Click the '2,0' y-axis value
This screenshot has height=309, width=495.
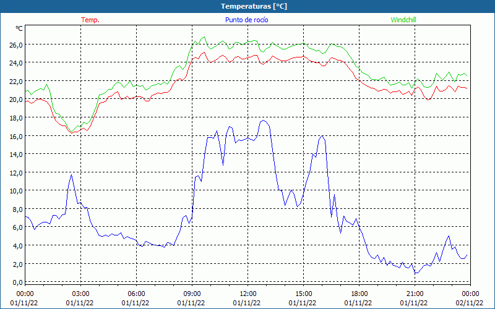tap(18, 264)
